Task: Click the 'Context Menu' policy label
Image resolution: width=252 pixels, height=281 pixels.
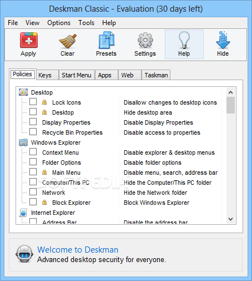Action: point(61,152)
